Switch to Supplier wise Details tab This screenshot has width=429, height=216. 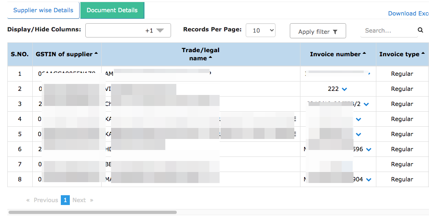pos(43,10)
